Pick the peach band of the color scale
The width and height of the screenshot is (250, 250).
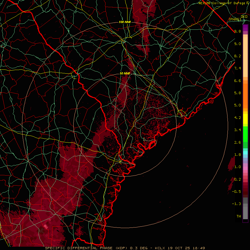[245, 57]
